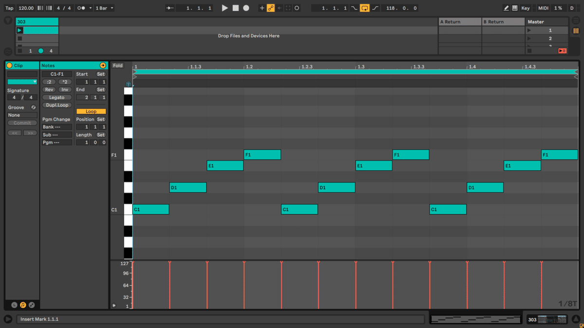
Task: Click the global Play button
Action: click(x=225, y=8)
